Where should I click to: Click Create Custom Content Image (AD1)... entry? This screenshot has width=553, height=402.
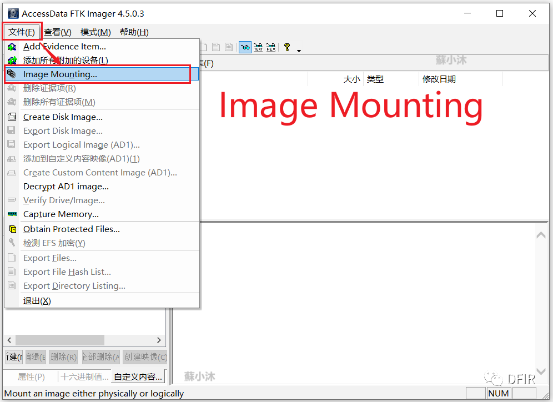(x=102, y=173)
